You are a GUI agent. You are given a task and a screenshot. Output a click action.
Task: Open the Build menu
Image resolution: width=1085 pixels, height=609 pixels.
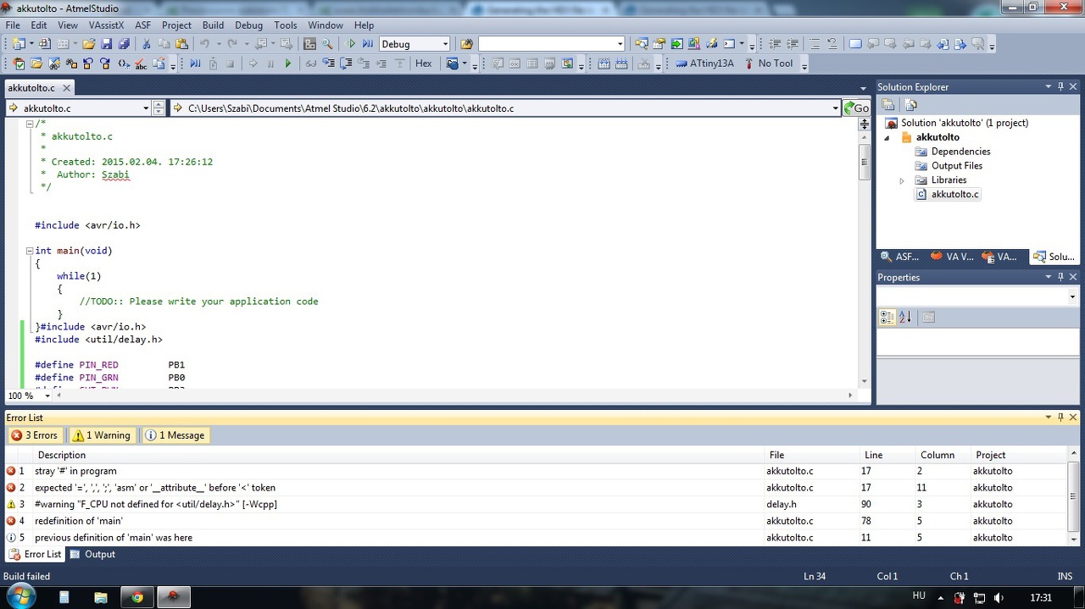(213, 25)
